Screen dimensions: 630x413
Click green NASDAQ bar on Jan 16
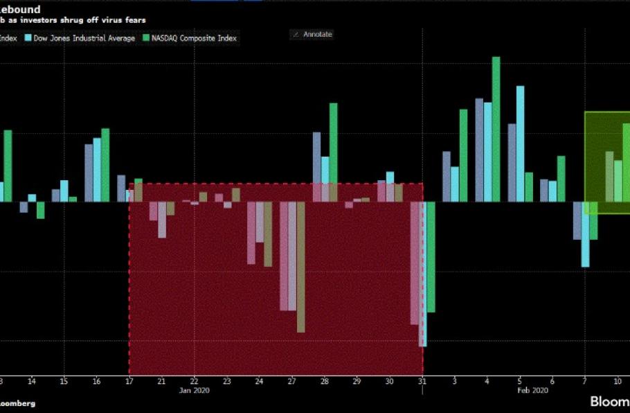[105, 165]
